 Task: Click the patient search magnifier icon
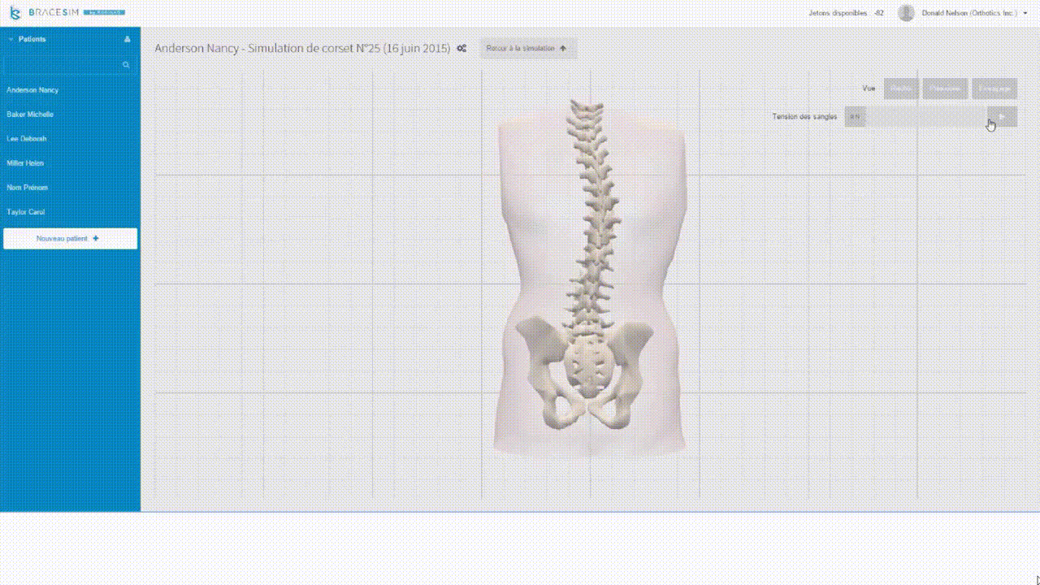pos(126,64)
